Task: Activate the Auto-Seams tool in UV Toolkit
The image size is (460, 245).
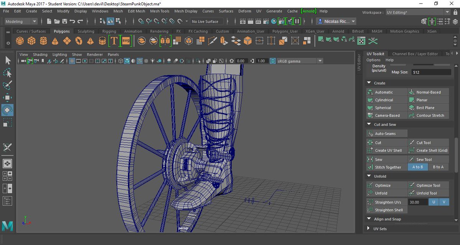Action: (386, 133)
